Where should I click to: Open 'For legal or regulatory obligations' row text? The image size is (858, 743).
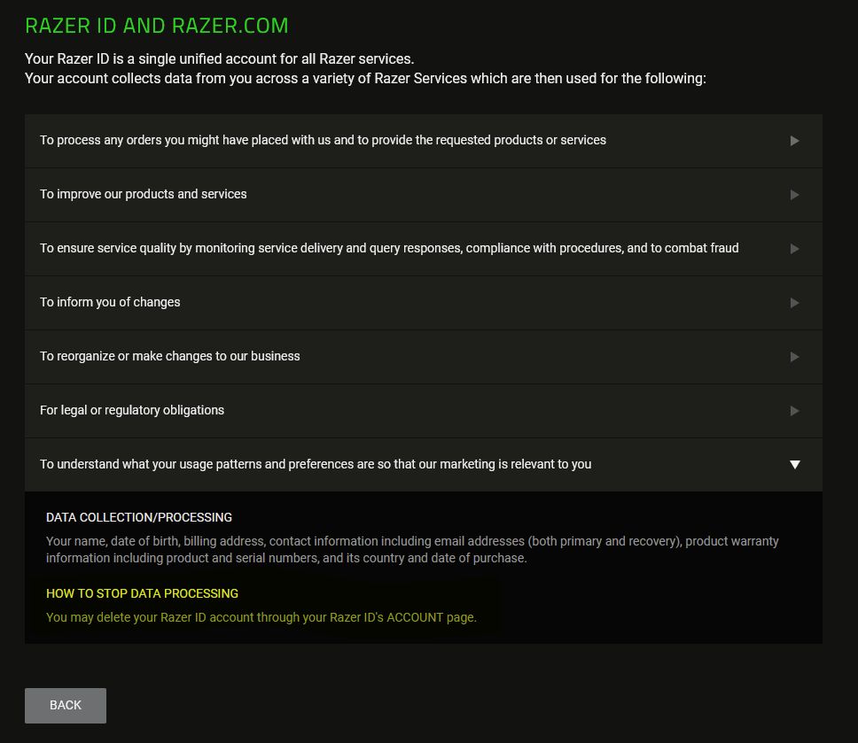coord(132,410)
